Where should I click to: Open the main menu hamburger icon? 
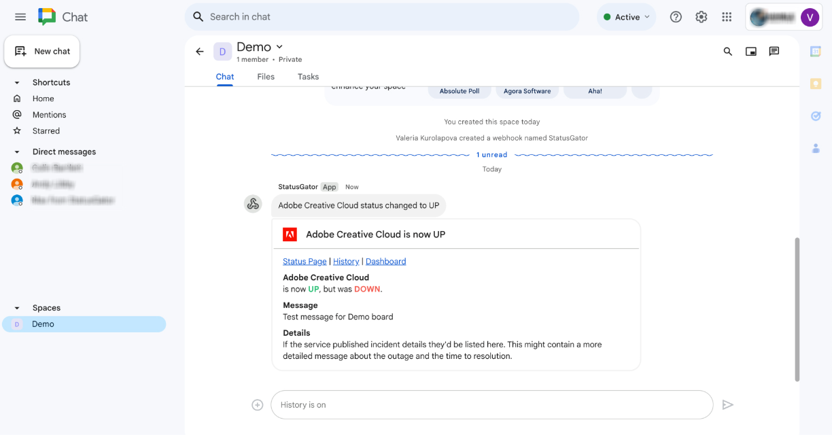[20, 17]
